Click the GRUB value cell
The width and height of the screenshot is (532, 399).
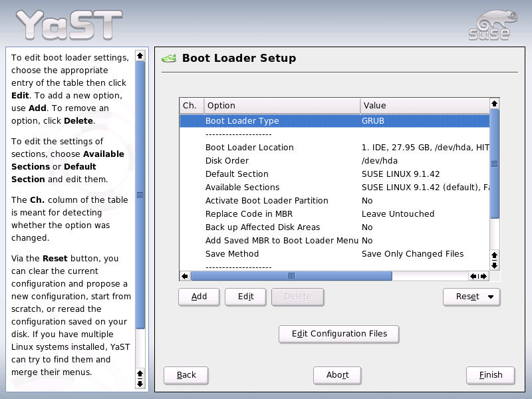(373, 121)
